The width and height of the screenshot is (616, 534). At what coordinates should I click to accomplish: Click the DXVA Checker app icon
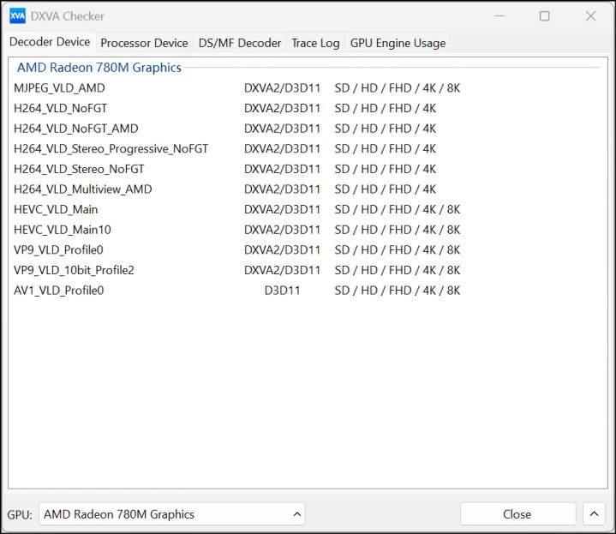point(17,15)
